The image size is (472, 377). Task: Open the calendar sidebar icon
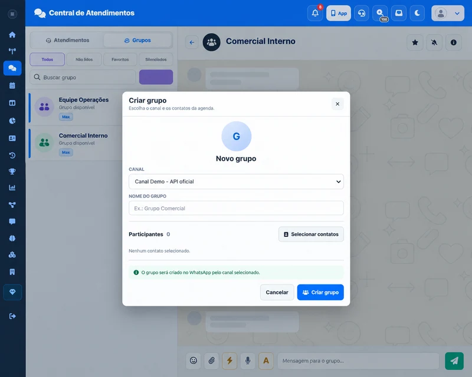tap(12, 85)
